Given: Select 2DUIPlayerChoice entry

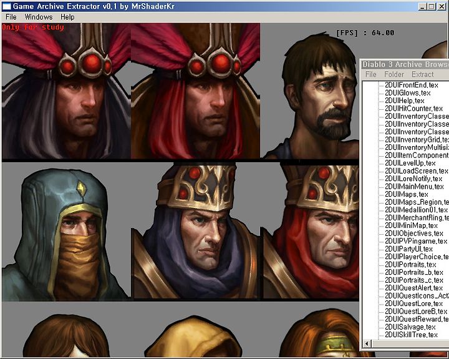Looking at the screenshot, I should 417,257.
